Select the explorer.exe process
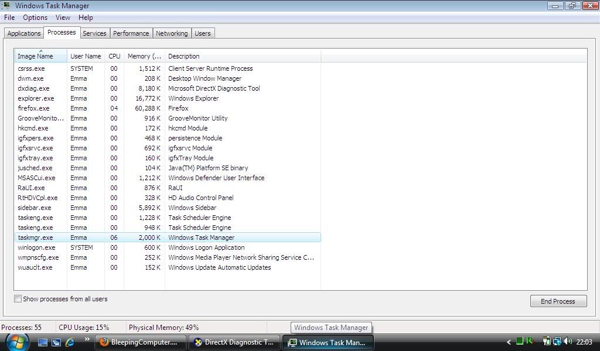This screenshot has height=351, width=600. (x=168, y=98)
